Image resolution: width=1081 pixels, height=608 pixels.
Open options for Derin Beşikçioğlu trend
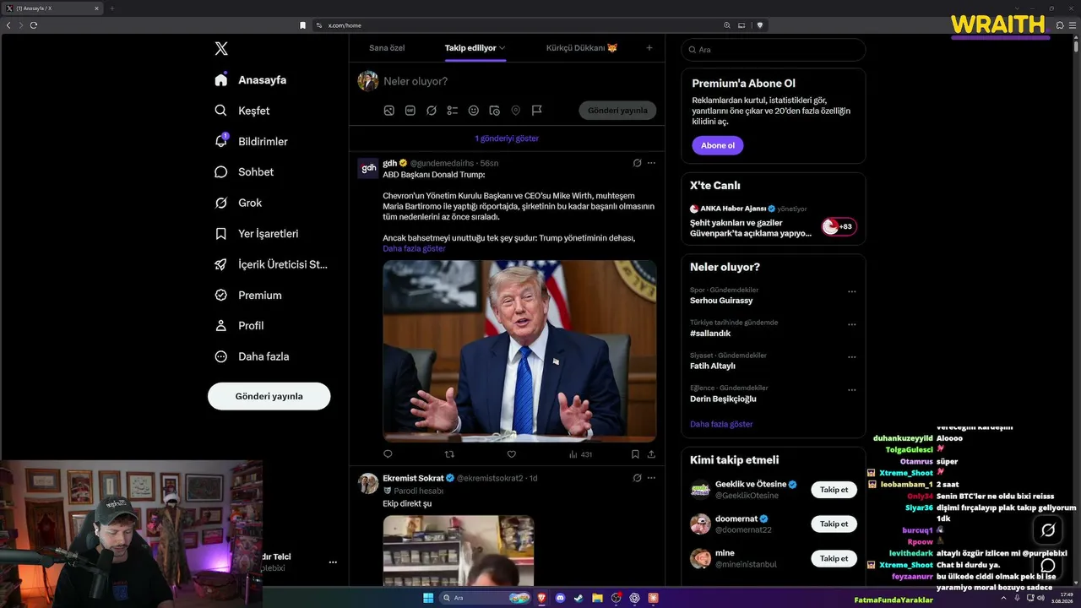(x=851, y=390)
